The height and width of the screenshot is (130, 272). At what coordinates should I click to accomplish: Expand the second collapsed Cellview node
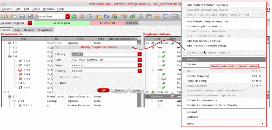coord(148,92)
